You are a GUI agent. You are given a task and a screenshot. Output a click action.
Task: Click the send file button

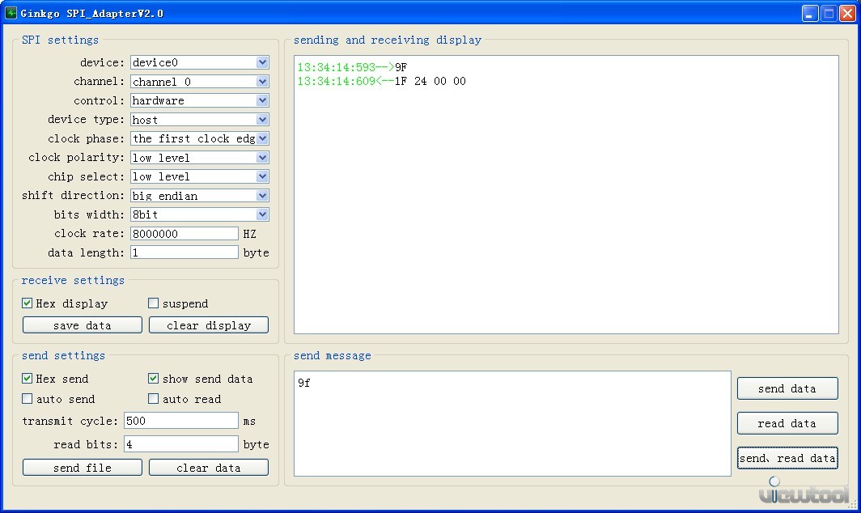83,468
